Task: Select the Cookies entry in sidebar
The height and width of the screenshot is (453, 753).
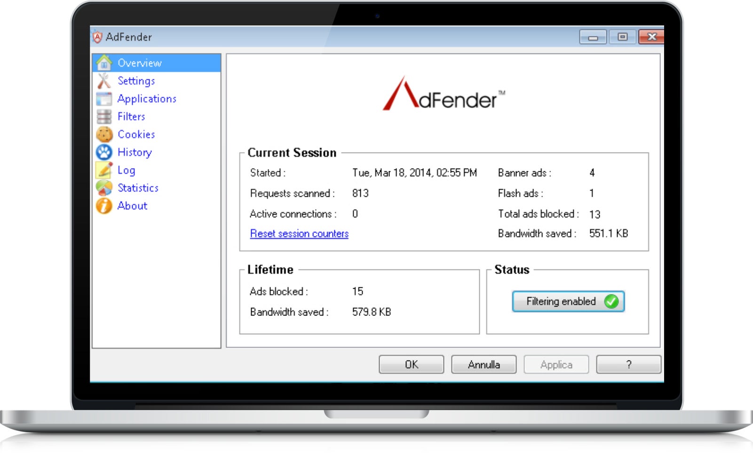Action: tap(136, 134)
